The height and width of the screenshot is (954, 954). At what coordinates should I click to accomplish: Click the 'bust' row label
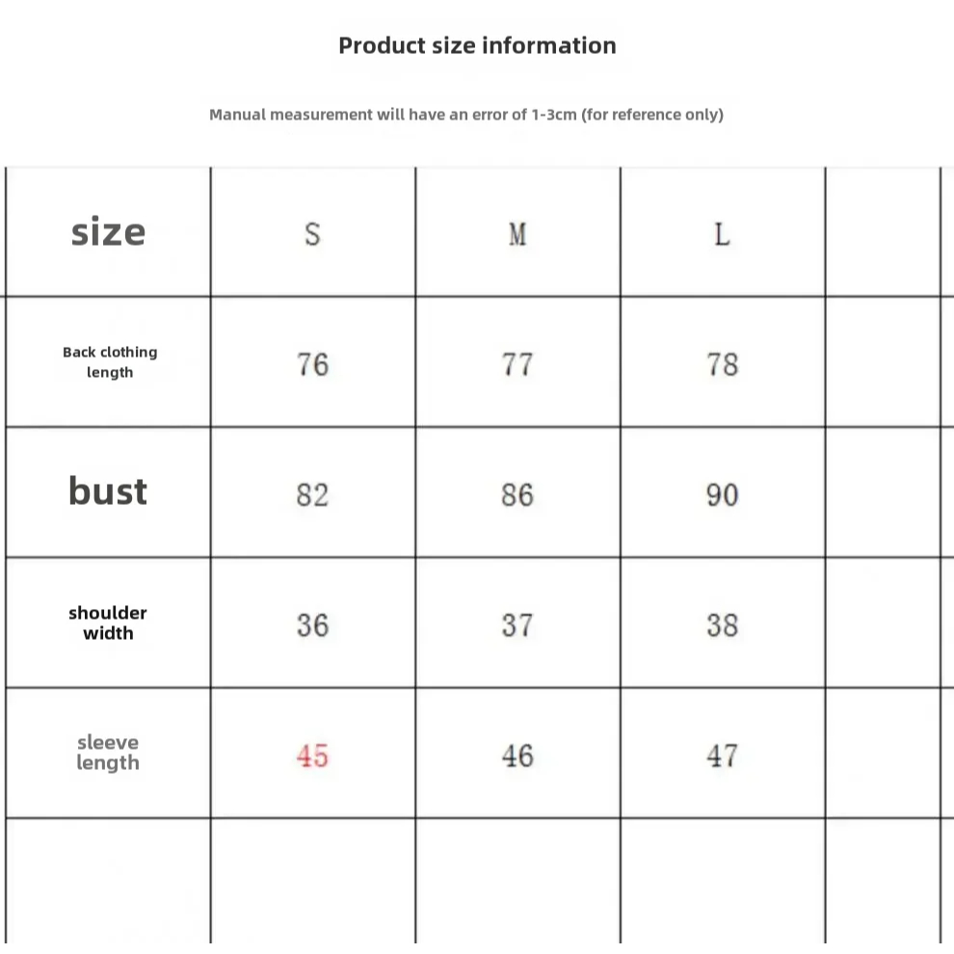click(x=108, y=491)
